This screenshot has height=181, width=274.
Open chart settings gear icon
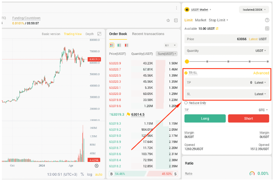click(97, 166)
